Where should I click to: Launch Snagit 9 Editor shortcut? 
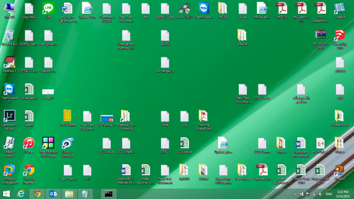(9, 147)
